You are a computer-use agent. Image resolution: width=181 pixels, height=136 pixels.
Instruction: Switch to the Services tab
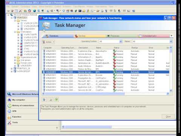tap(58, 36)
